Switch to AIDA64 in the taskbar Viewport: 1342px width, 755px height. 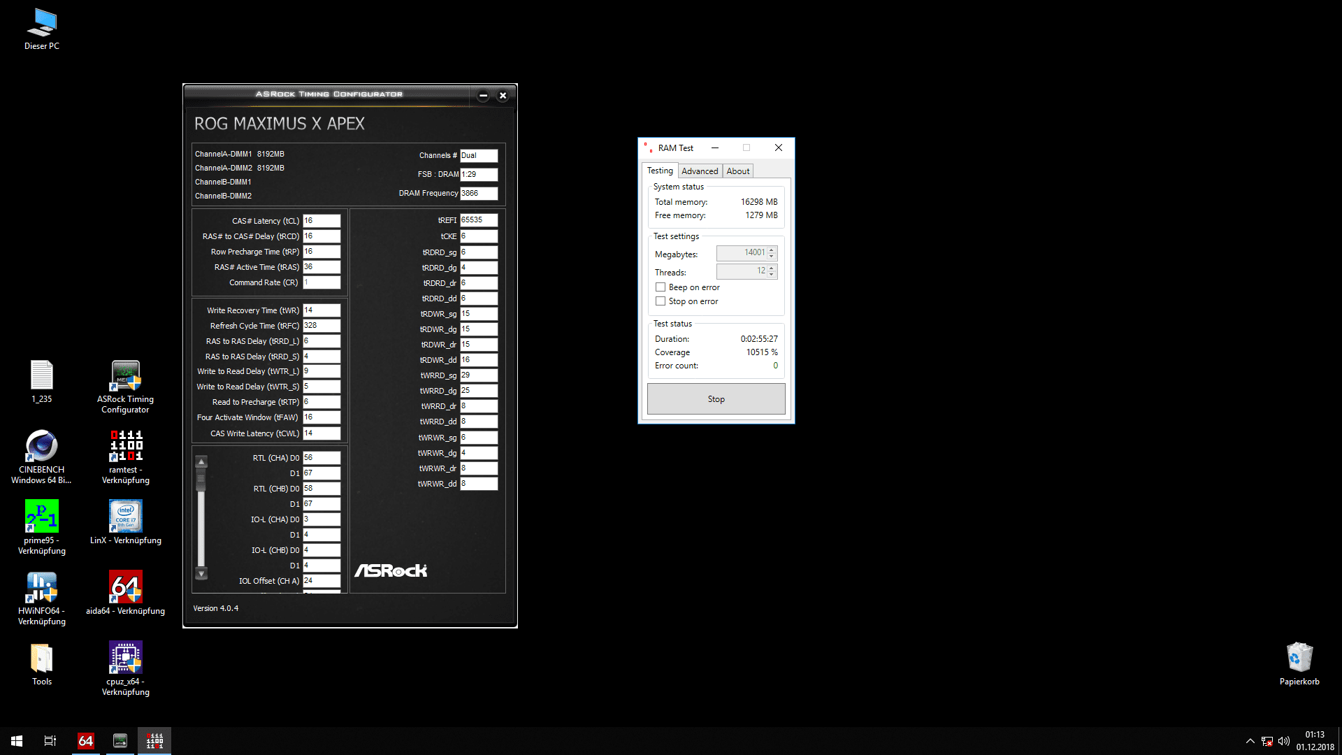click(x=86, y=741)
